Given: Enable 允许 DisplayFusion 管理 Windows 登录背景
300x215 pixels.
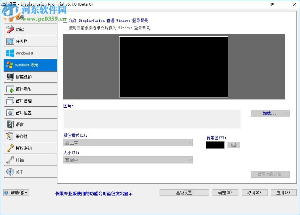Looking at the screenshot, I should [65, 20].
